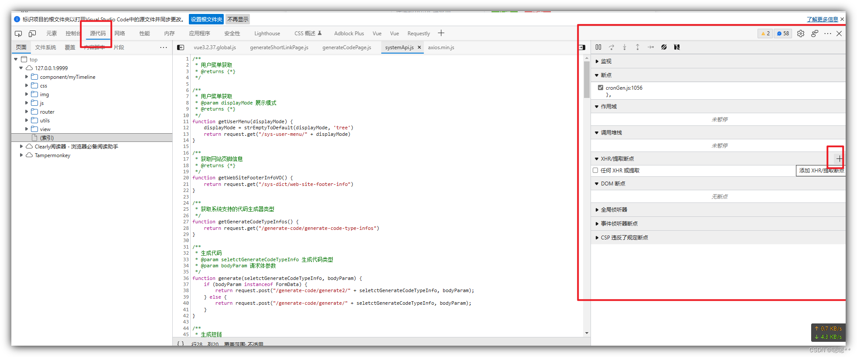The image size is (857, 357).
Task: Click the pretty print braces icon
Action: coord(181,344)
